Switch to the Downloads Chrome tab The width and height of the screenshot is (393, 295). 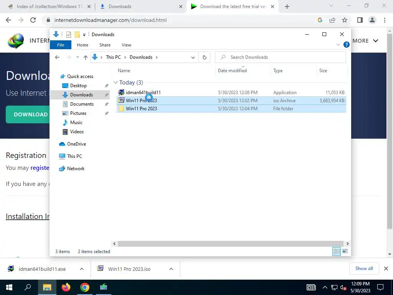141,7
